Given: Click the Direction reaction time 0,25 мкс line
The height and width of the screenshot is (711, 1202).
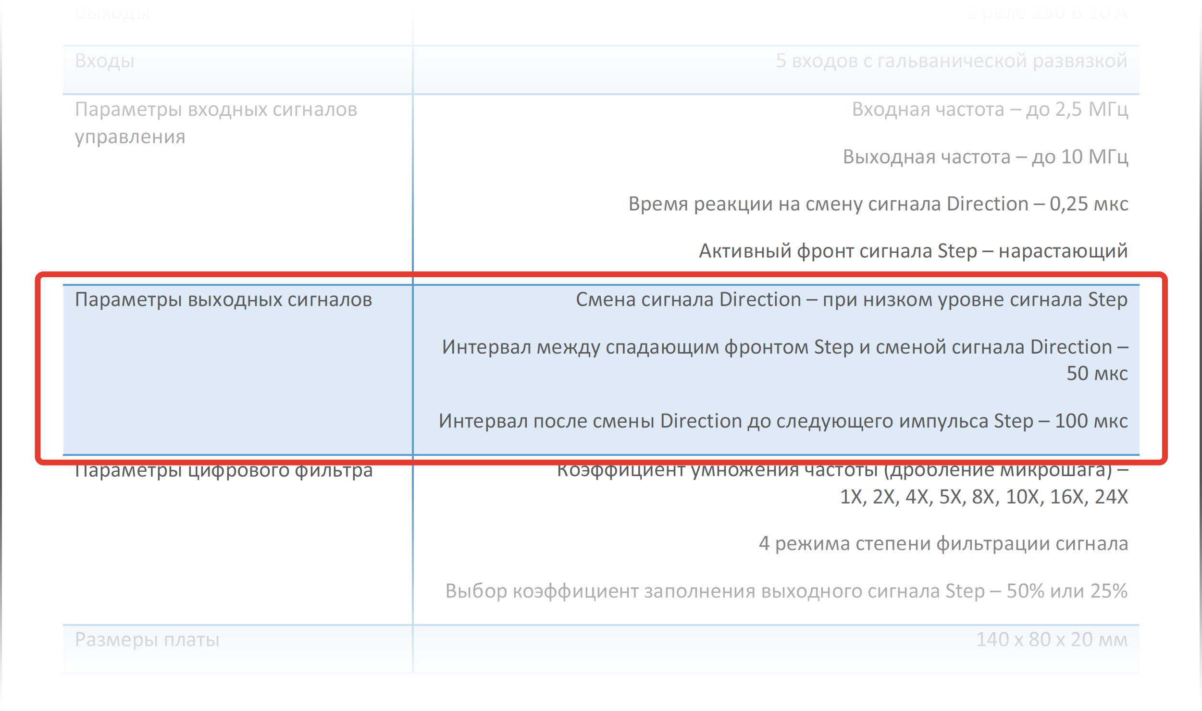Looking at the screenshot, I should (x=878, y=204).
